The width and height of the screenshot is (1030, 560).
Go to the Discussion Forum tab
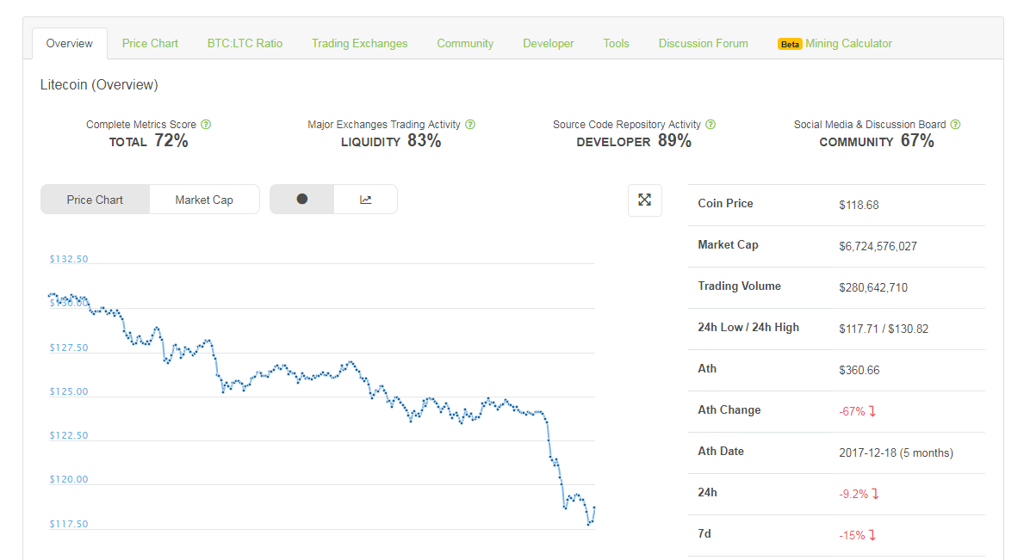(704, 43)
